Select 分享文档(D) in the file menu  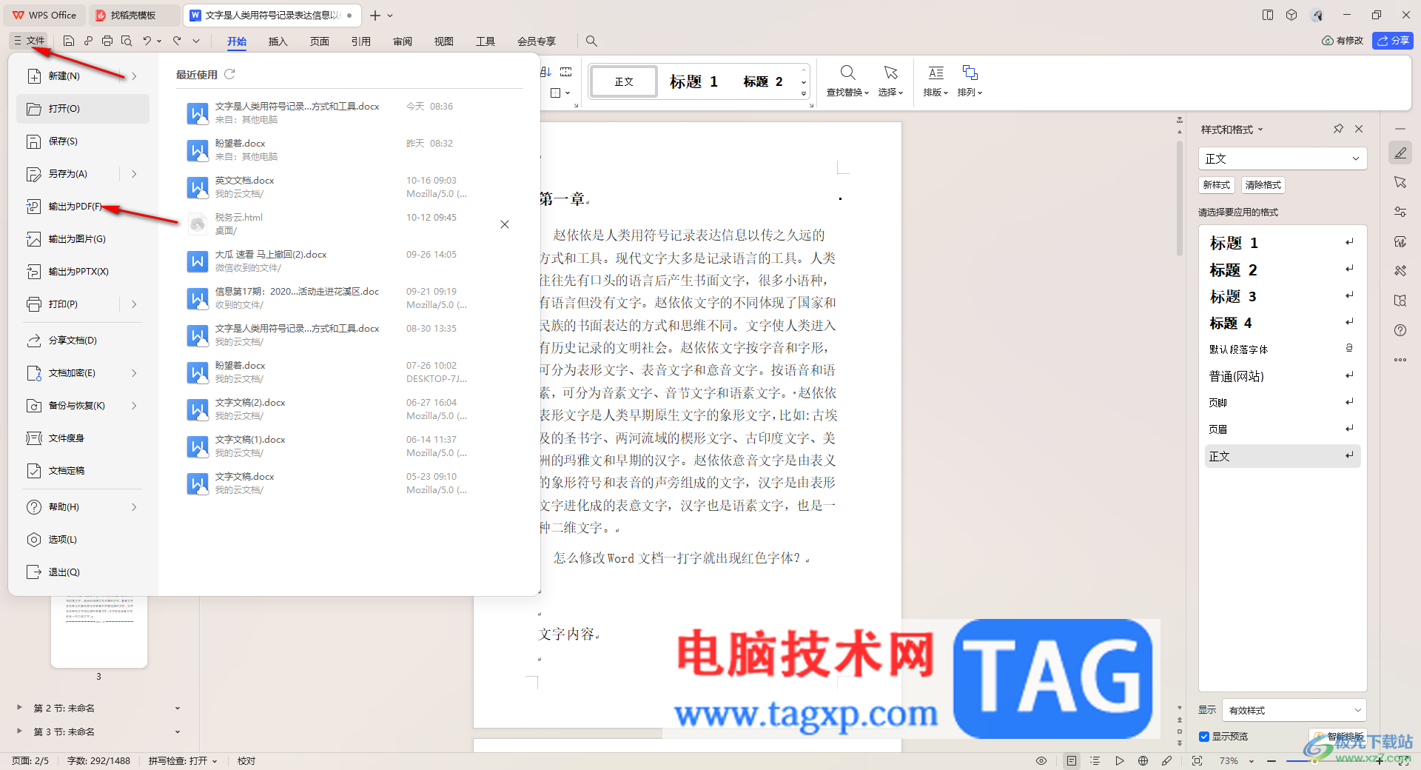pyautogui.click(x=83, y=341)
